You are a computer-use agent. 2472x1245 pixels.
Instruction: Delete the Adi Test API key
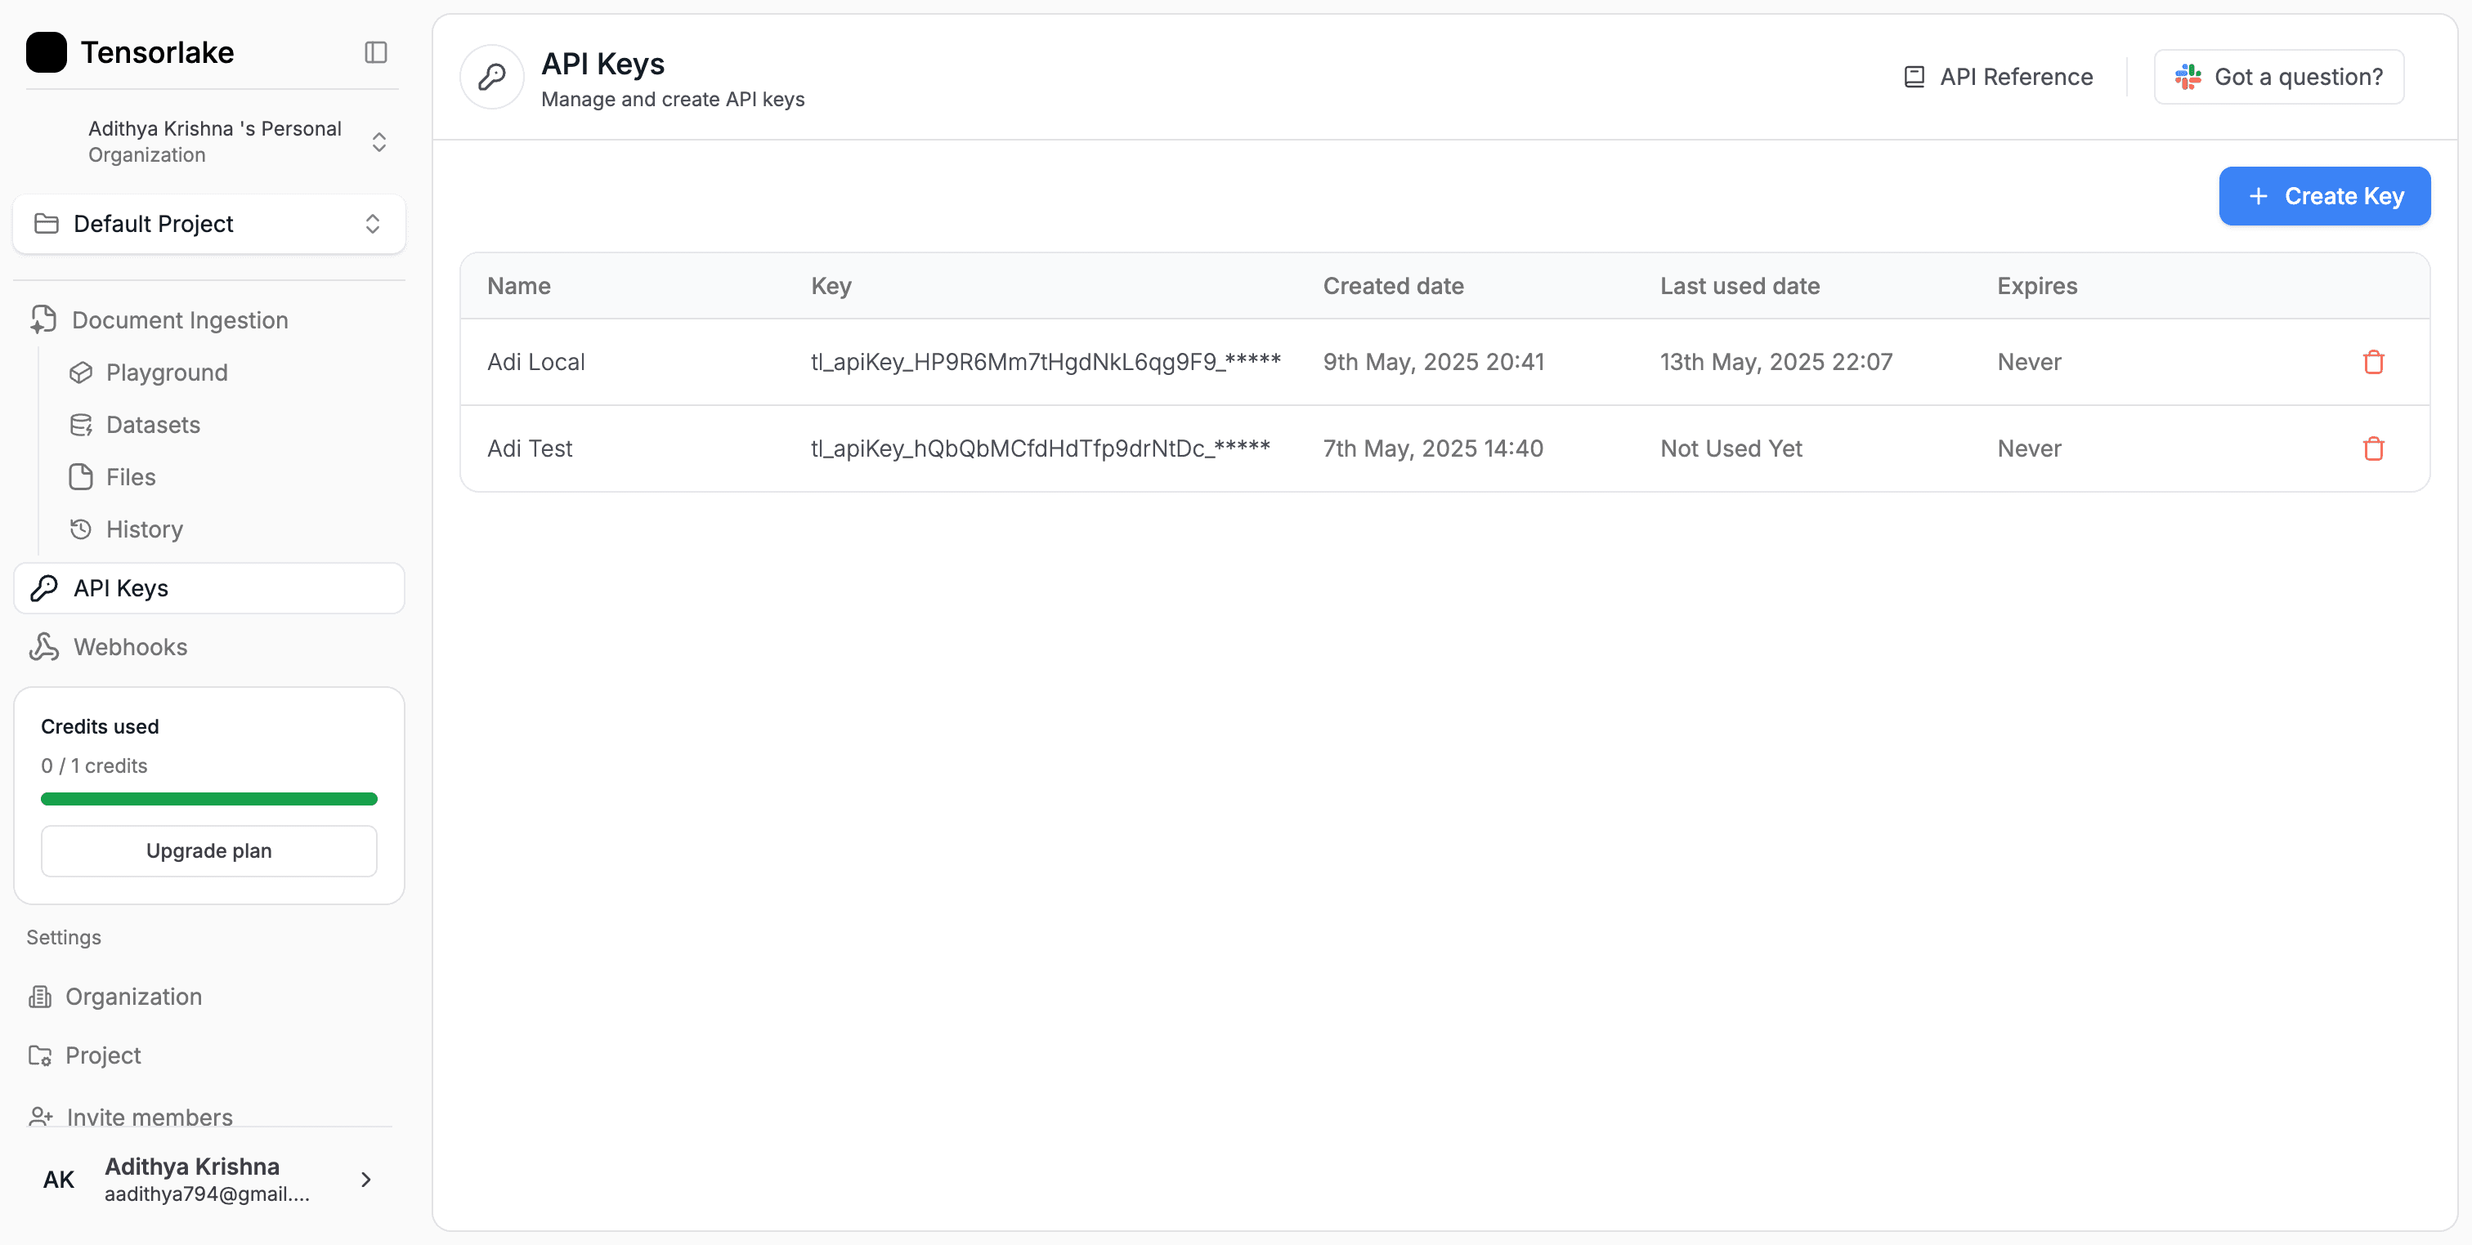pyautogui.click(x=2374, y=448)
